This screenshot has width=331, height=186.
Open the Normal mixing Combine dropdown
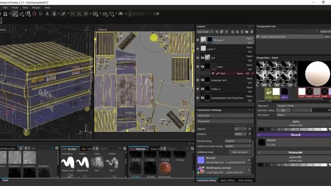[x=238, y=141]
